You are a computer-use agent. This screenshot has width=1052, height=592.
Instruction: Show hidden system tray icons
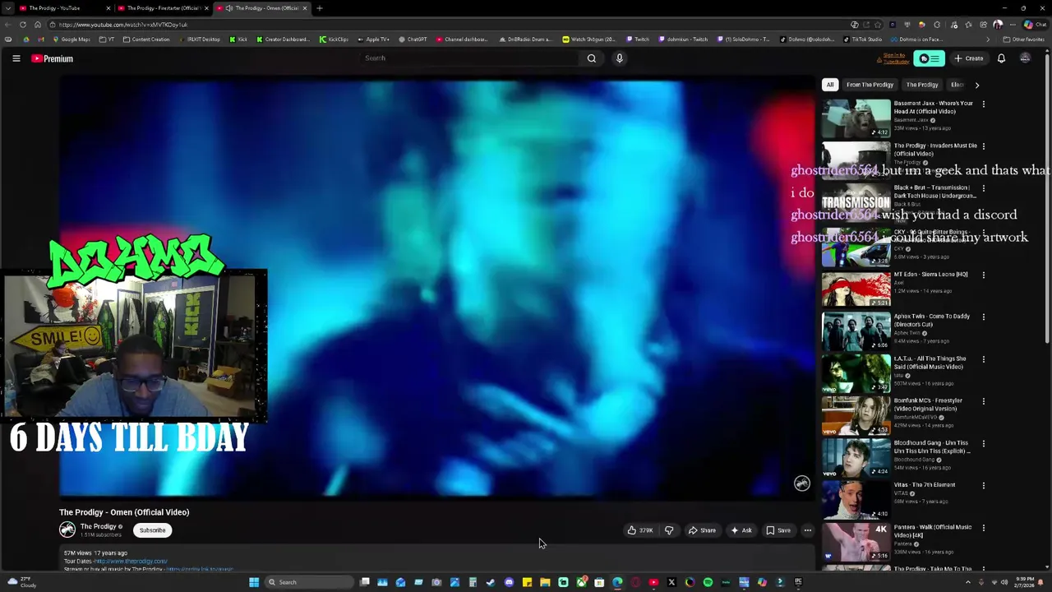tap(969, 582)
